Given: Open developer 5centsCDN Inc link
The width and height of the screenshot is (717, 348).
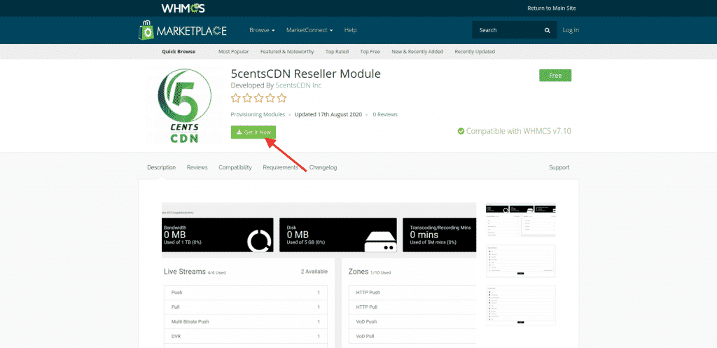Looking at the screenshot, I should click(x=298, y=85).
